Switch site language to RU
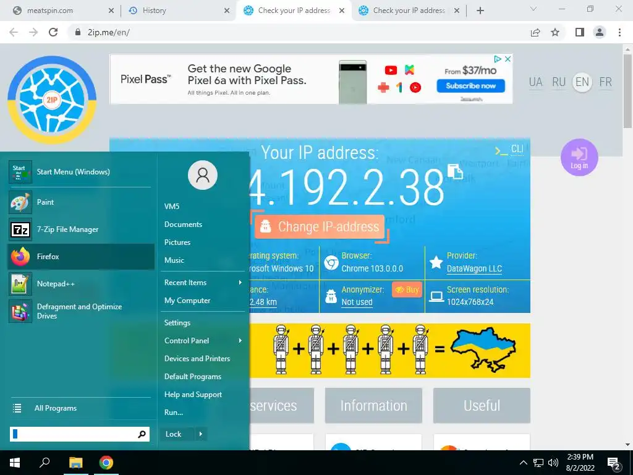This screenshot has height=475, width=633. point(559,82)
